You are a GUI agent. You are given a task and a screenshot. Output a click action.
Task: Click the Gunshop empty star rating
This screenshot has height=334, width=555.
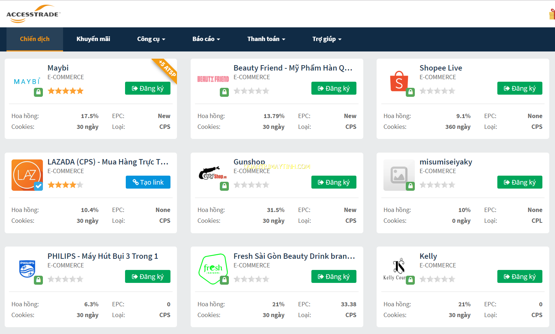(x=252, y=185)
